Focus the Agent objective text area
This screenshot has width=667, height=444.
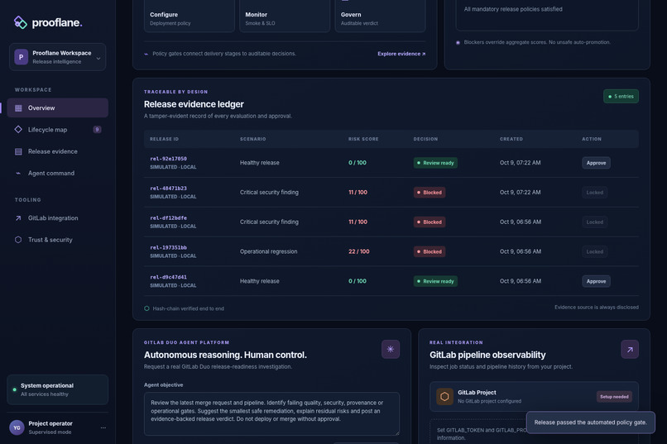coord(271,414)
